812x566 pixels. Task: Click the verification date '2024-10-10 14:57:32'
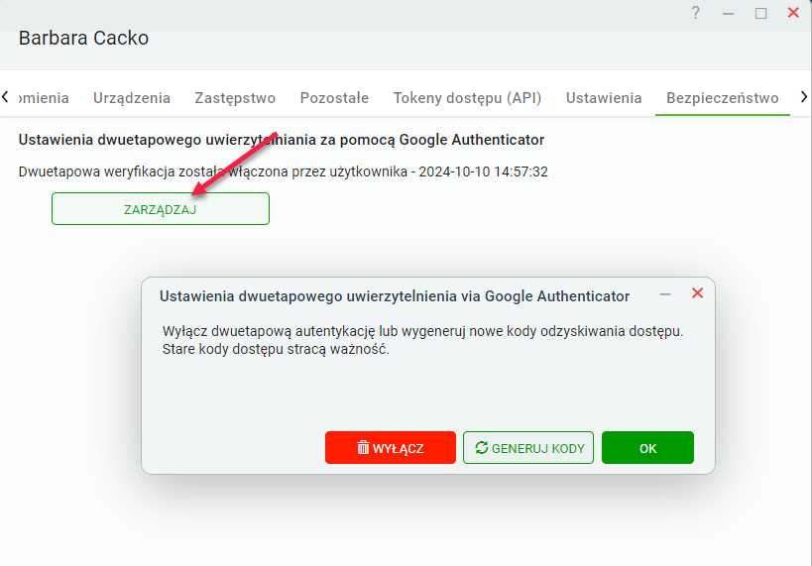[483, 171]
